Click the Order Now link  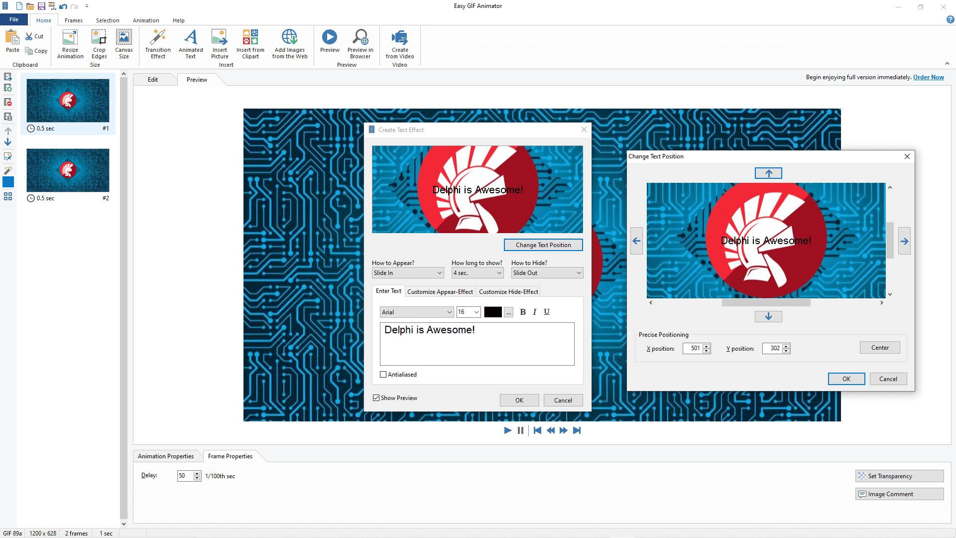[929, 77]
